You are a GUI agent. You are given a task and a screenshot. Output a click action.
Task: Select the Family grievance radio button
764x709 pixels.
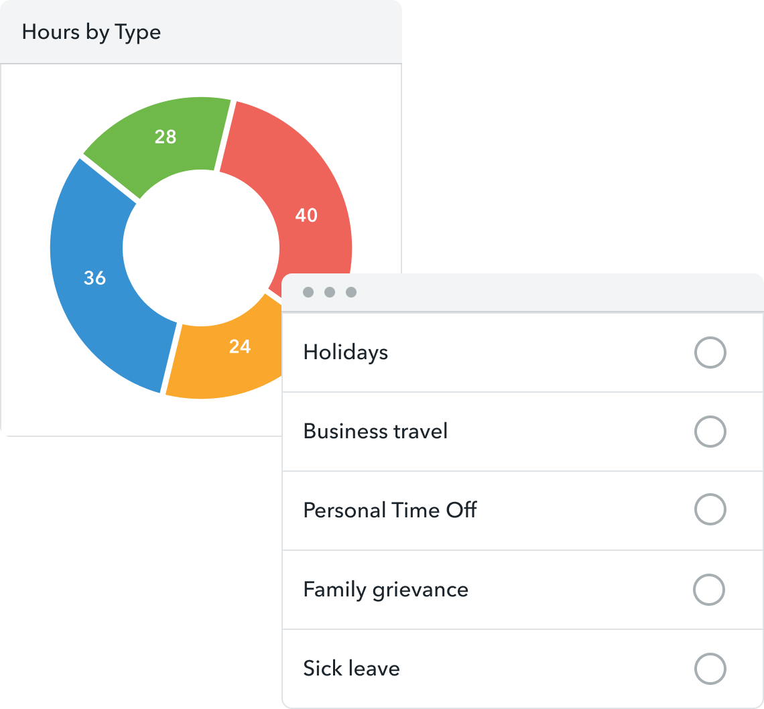point(708,590)
